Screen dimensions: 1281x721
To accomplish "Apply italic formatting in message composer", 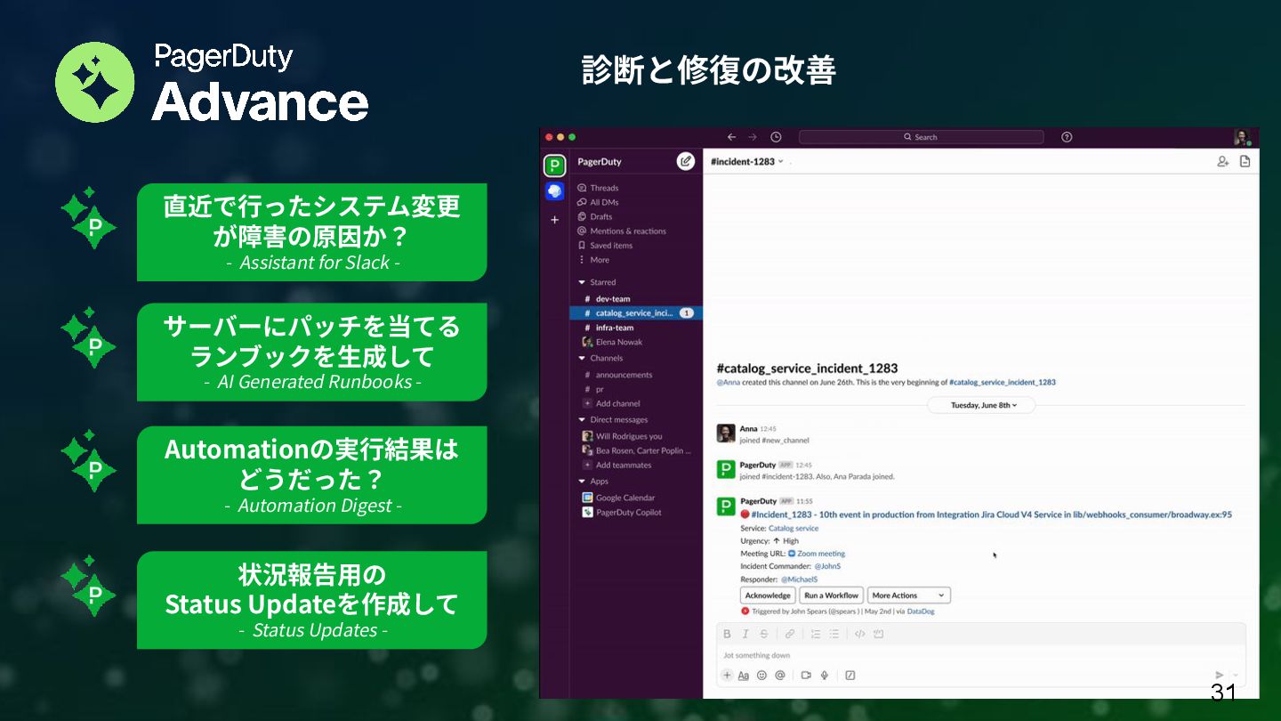I will tap(745, 634).
